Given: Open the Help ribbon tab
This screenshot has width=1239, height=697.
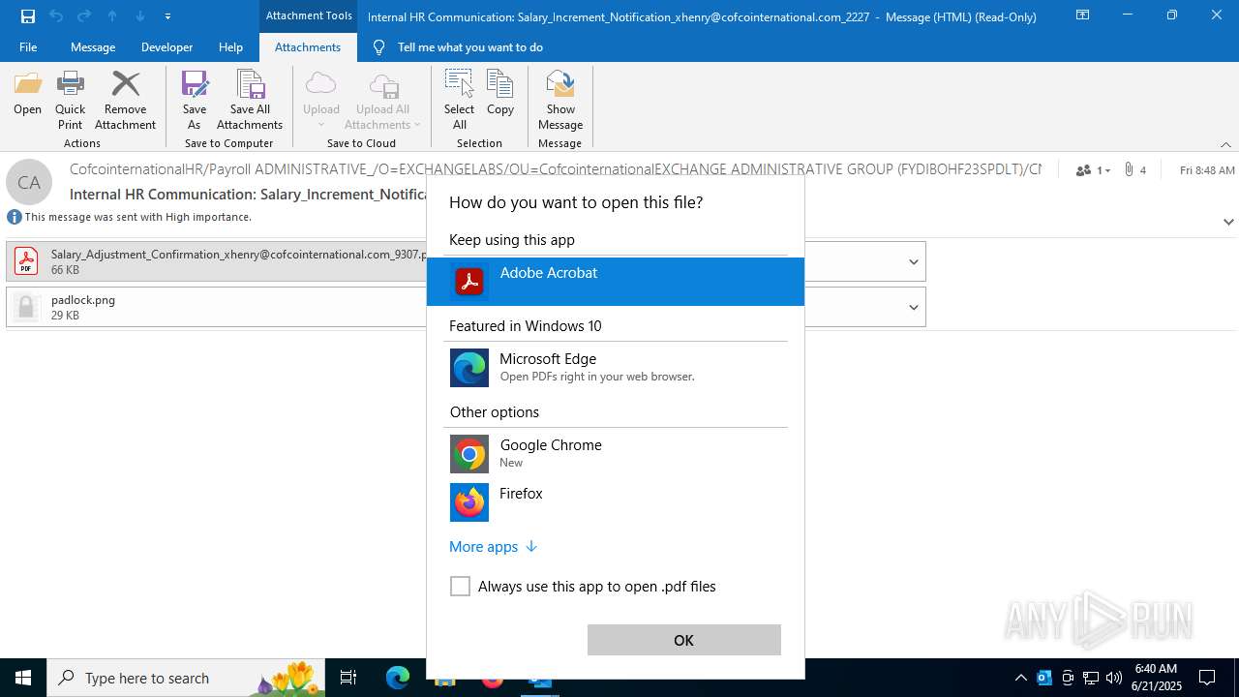Looking at the screenshot, I should pyautogui.click(x=230, y=47).
